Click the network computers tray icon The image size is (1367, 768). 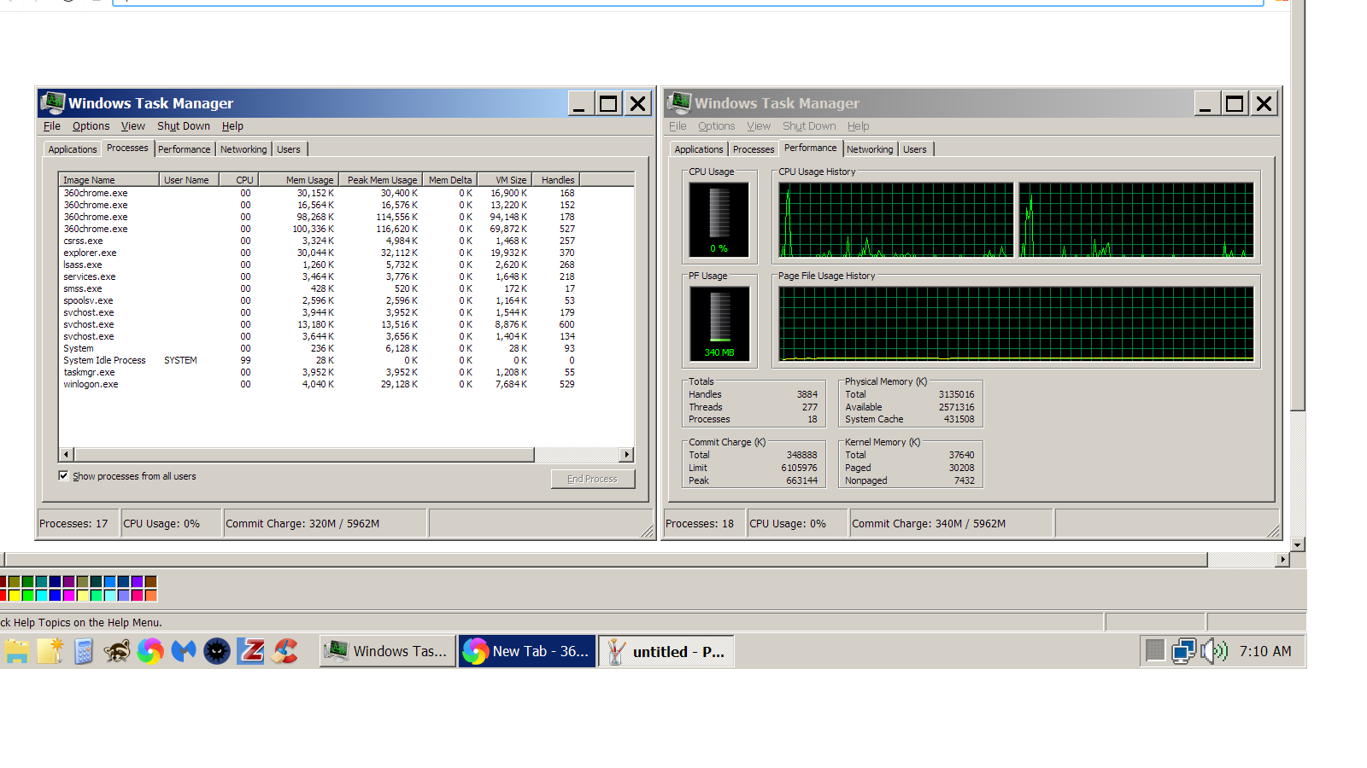tap(1183, 651)
